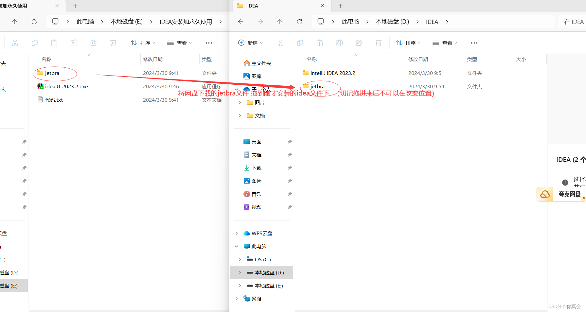Close the left window tab
This screenshot has height=312, width=586.
point(57,6)
